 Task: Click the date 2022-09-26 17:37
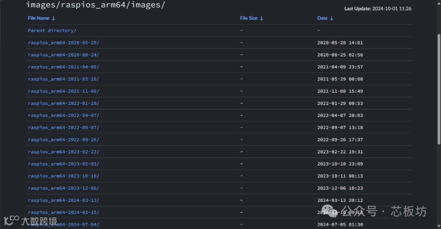pos(340,139)
